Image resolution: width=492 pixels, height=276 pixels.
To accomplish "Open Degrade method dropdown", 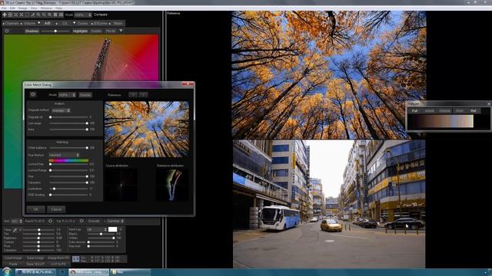I will pyautogui.click(x=61, y=110).
